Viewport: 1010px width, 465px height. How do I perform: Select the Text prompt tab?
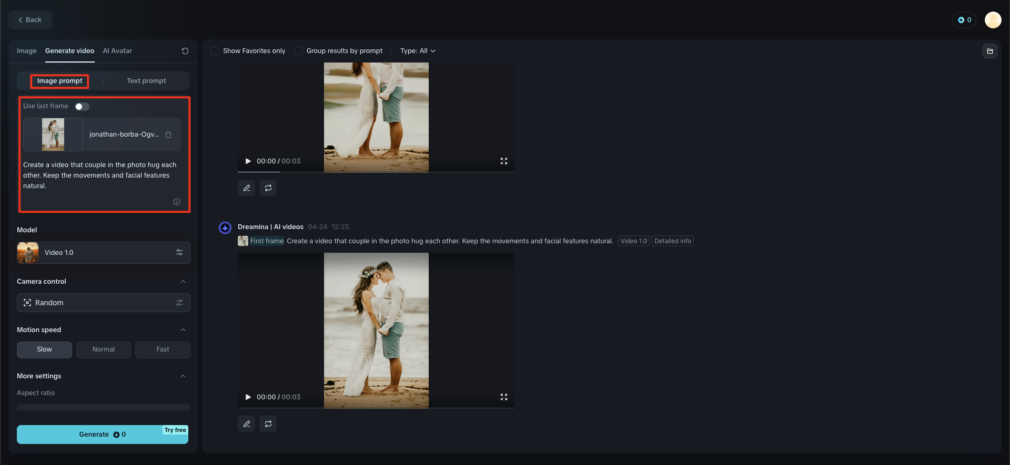coord(146,81)
